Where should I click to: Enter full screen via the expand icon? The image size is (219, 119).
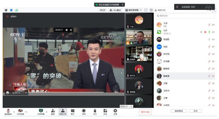coord(146,10)
